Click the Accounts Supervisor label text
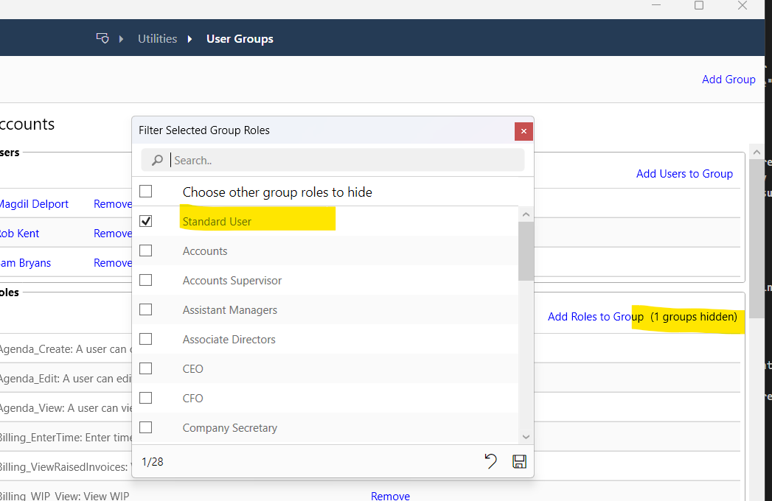772x501 pixels. 232,281
